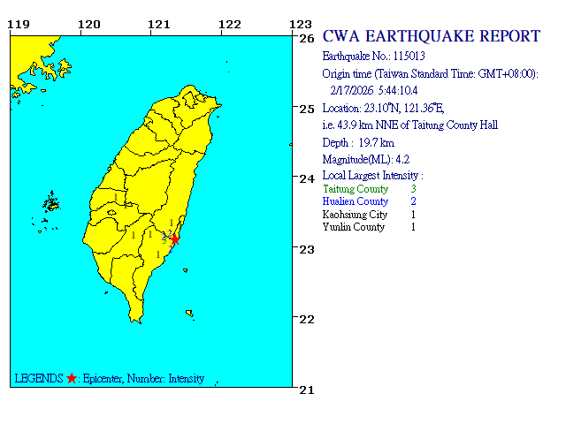
Task: Click the Depth 19.7 km line
Action: coord(358,142)
